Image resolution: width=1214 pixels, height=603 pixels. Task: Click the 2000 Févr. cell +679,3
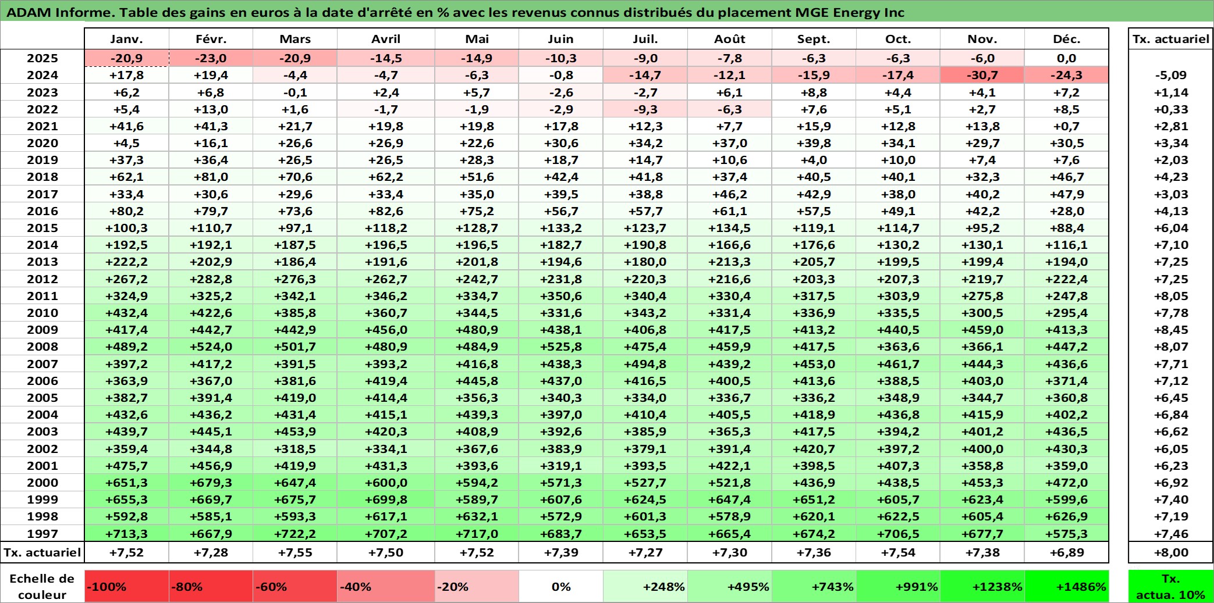pos(211,483)
